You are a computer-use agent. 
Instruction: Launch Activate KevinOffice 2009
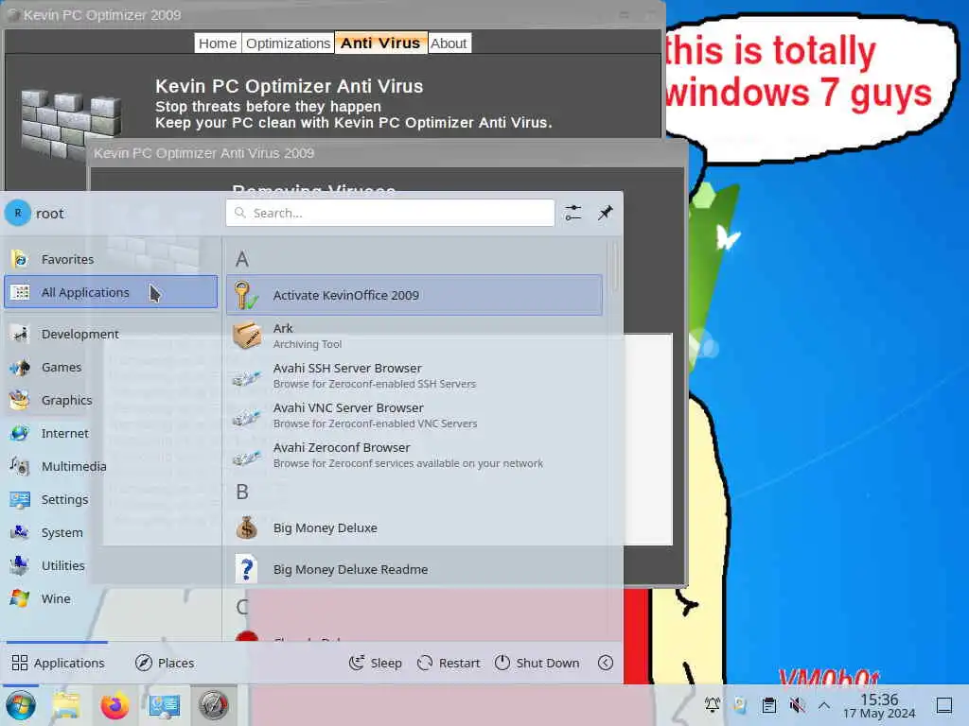click(x=414, y=295)
